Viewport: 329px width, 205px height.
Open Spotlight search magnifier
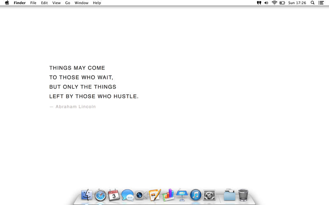(313, 3)
